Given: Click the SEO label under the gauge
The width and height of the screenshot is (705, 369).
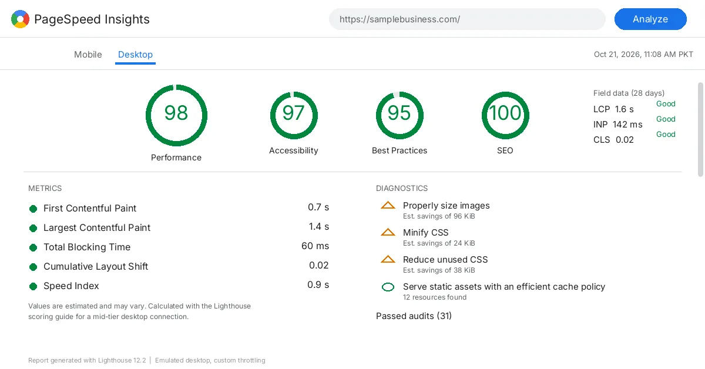Looking at the screenshot, I should click(505, 150).
